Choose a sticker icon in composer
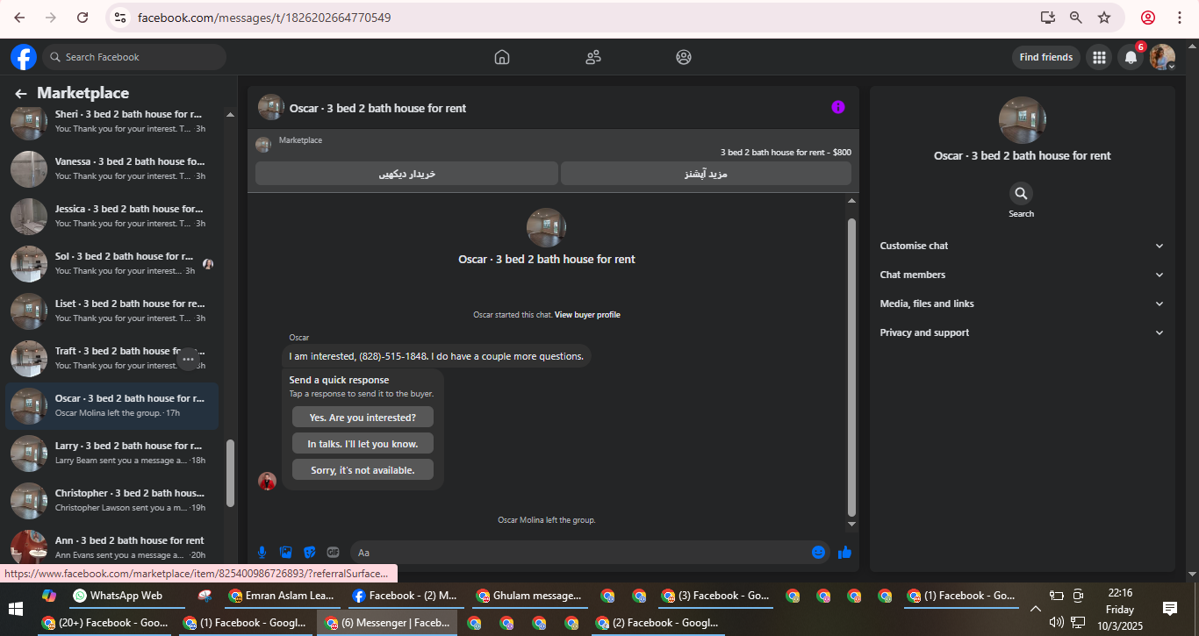This screenshot has height=636, width=1199. pyautogui.click(x=309, y=552)
